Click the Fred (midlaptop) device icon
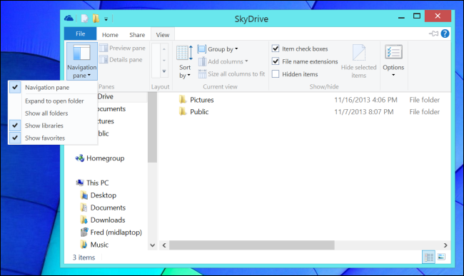The width and height of the screenshot is (464, 276). click(x=84, y=232)
